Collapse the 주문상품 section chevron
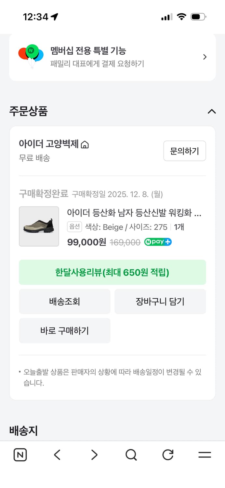 211,112
